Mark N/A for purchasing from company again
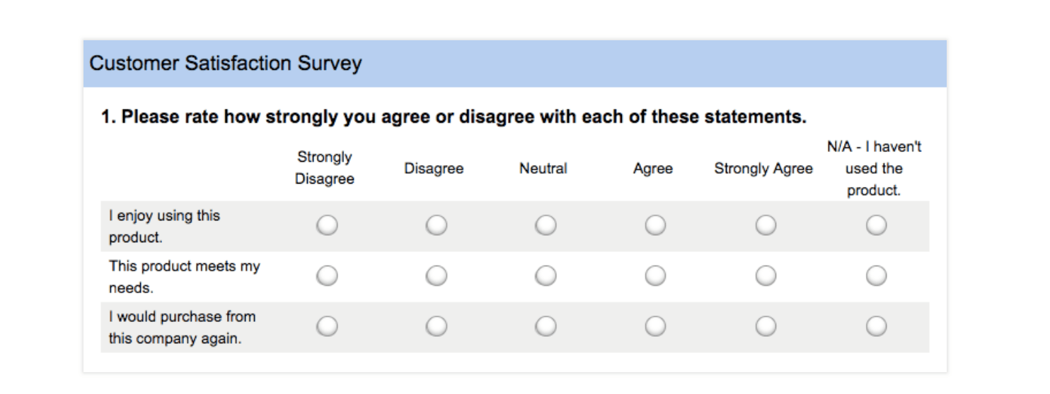 pyautogui.click(x=876, y=326)
